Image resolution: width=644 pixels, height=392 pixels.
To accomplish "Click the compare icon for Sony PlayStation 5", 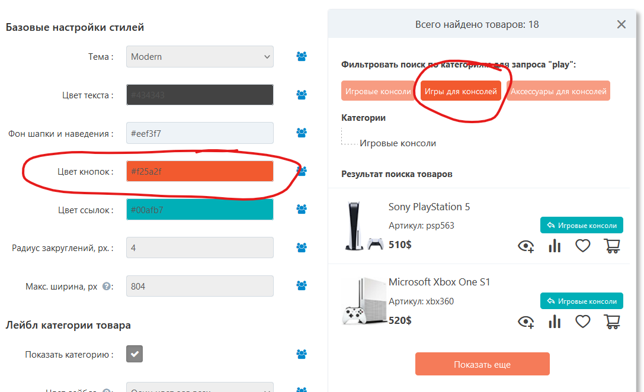I will click(555, 246).
